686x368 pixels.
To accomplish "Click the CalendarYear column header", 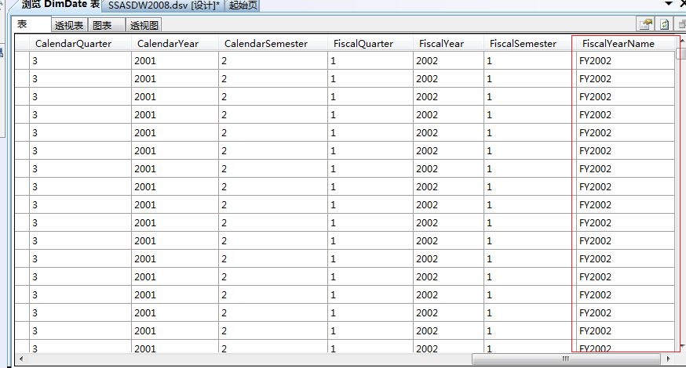I will [175, 43].
